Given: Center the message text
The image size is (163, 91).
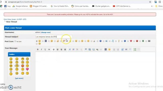Looking at the screenshot, I should 58,50.
